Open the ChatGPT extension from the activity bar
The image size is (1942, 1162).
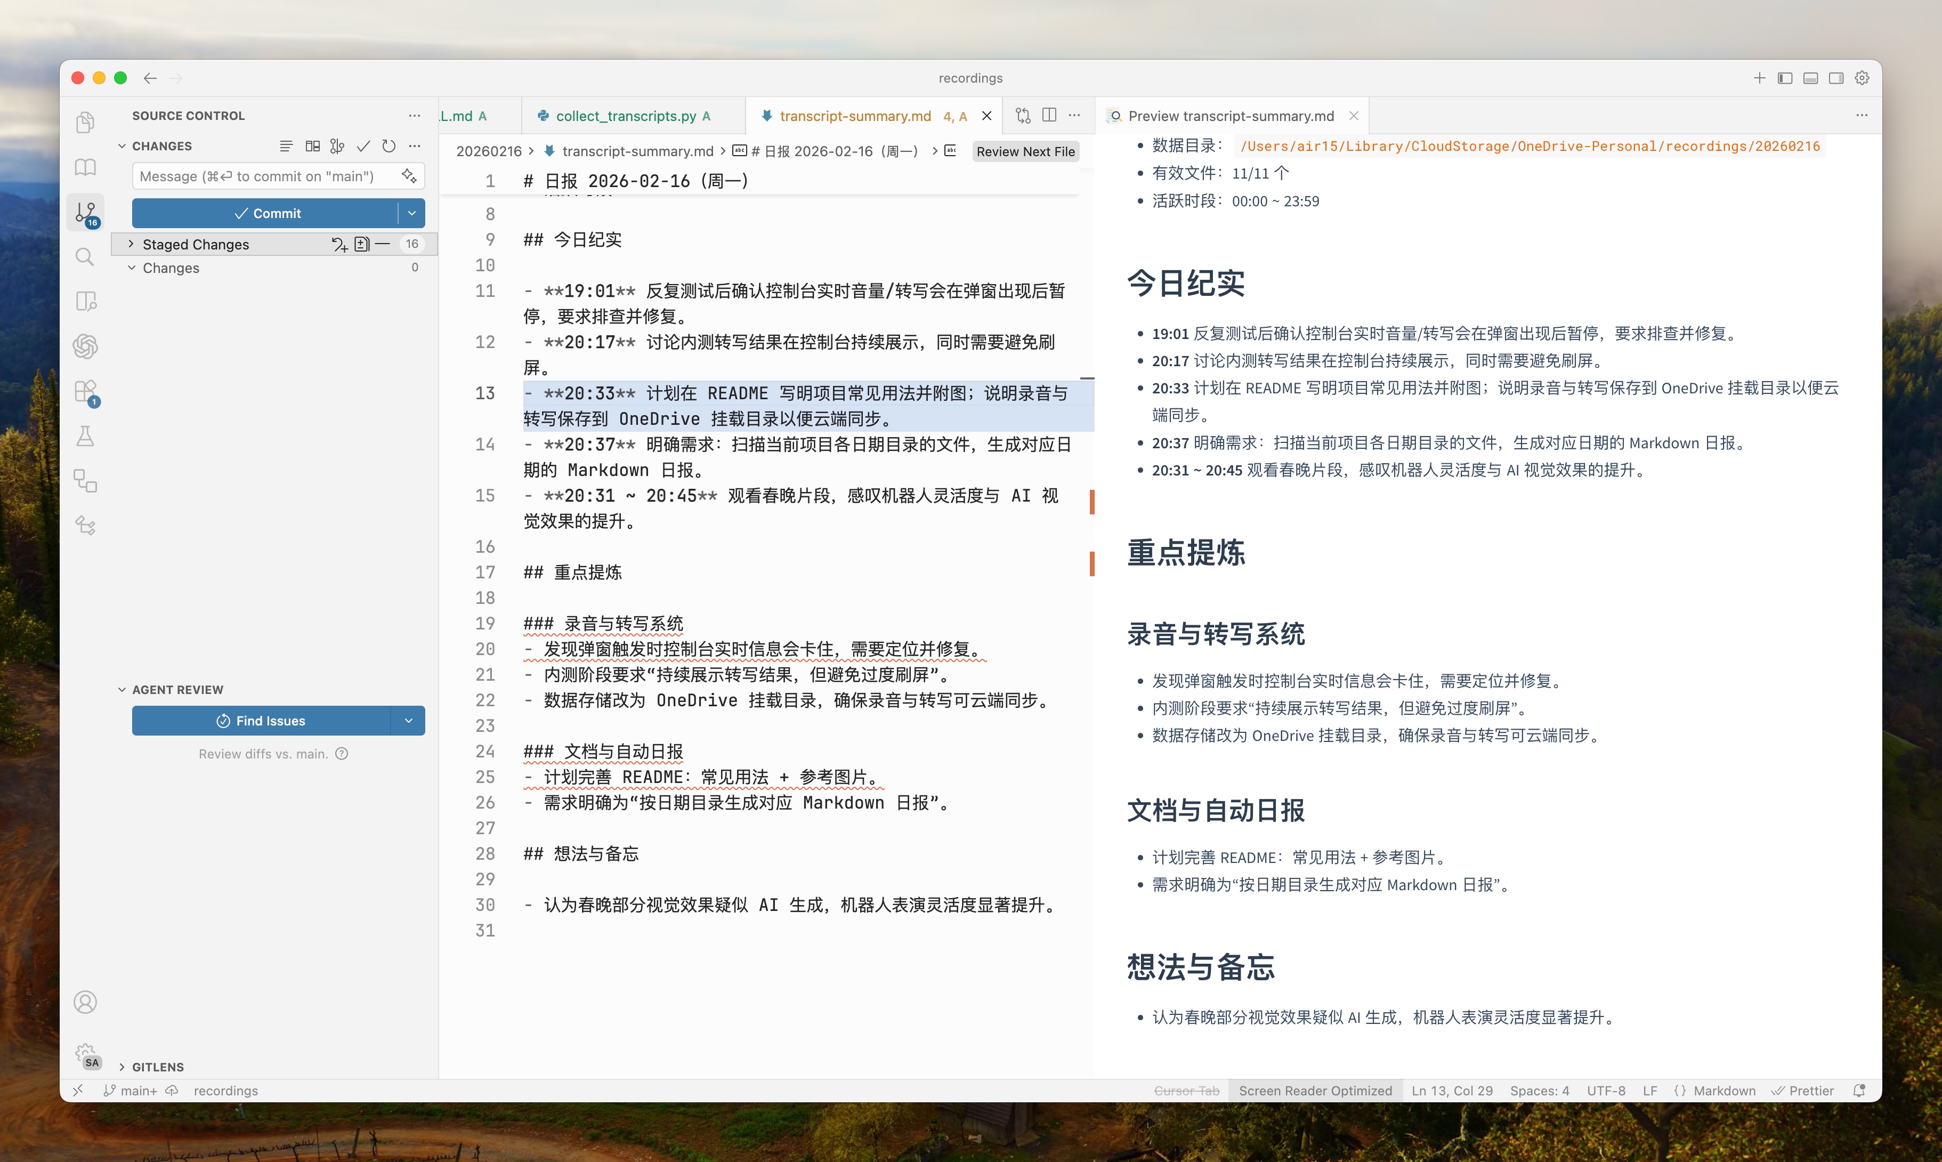tap(85, 347)
